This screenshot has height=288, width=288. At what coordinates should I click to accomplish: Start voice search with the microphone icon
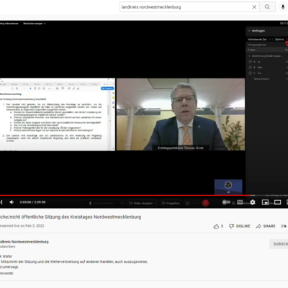(x=283, y=7)
